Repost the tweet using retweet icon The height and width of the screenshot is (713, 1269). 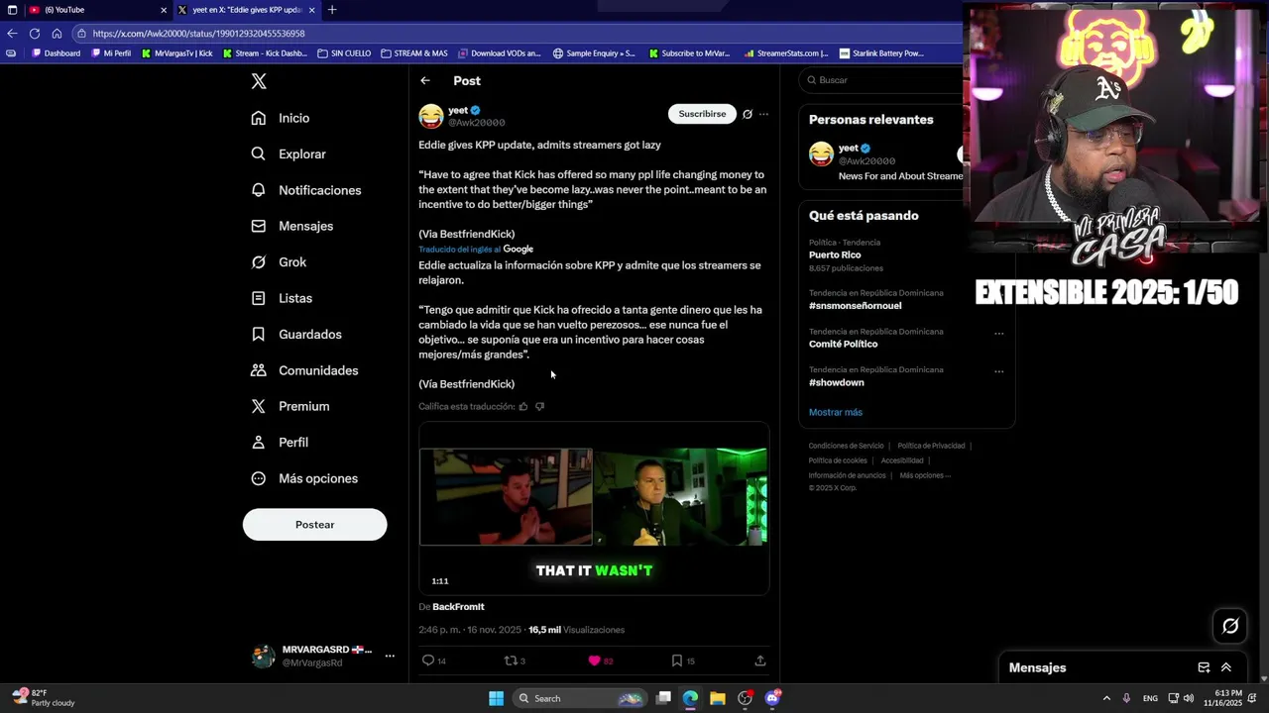511,661
